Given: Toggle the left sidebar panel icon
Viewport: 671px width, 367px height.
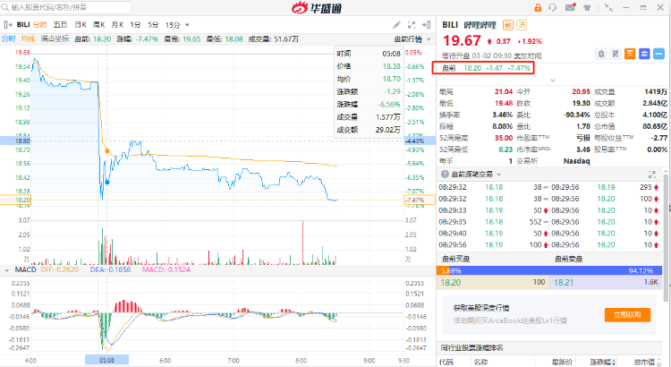Looking at the screenshot, I should click(x=7, y=25).
